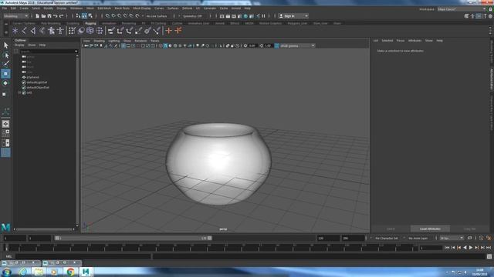Click the Open Scene folder icon
The height and width of the screenshot is (277, 494).
pyautogui.click(x=43, y=15)
